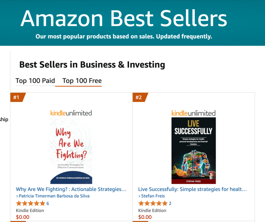Open the 2 reviews count link
265x222 pixels.
pos(170,203)
